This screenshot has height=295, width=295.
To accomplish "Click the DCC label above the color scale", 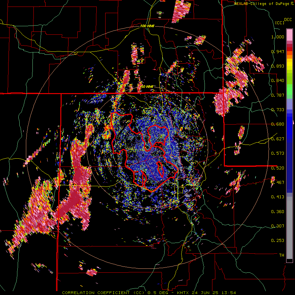I will tap(288, 20).
